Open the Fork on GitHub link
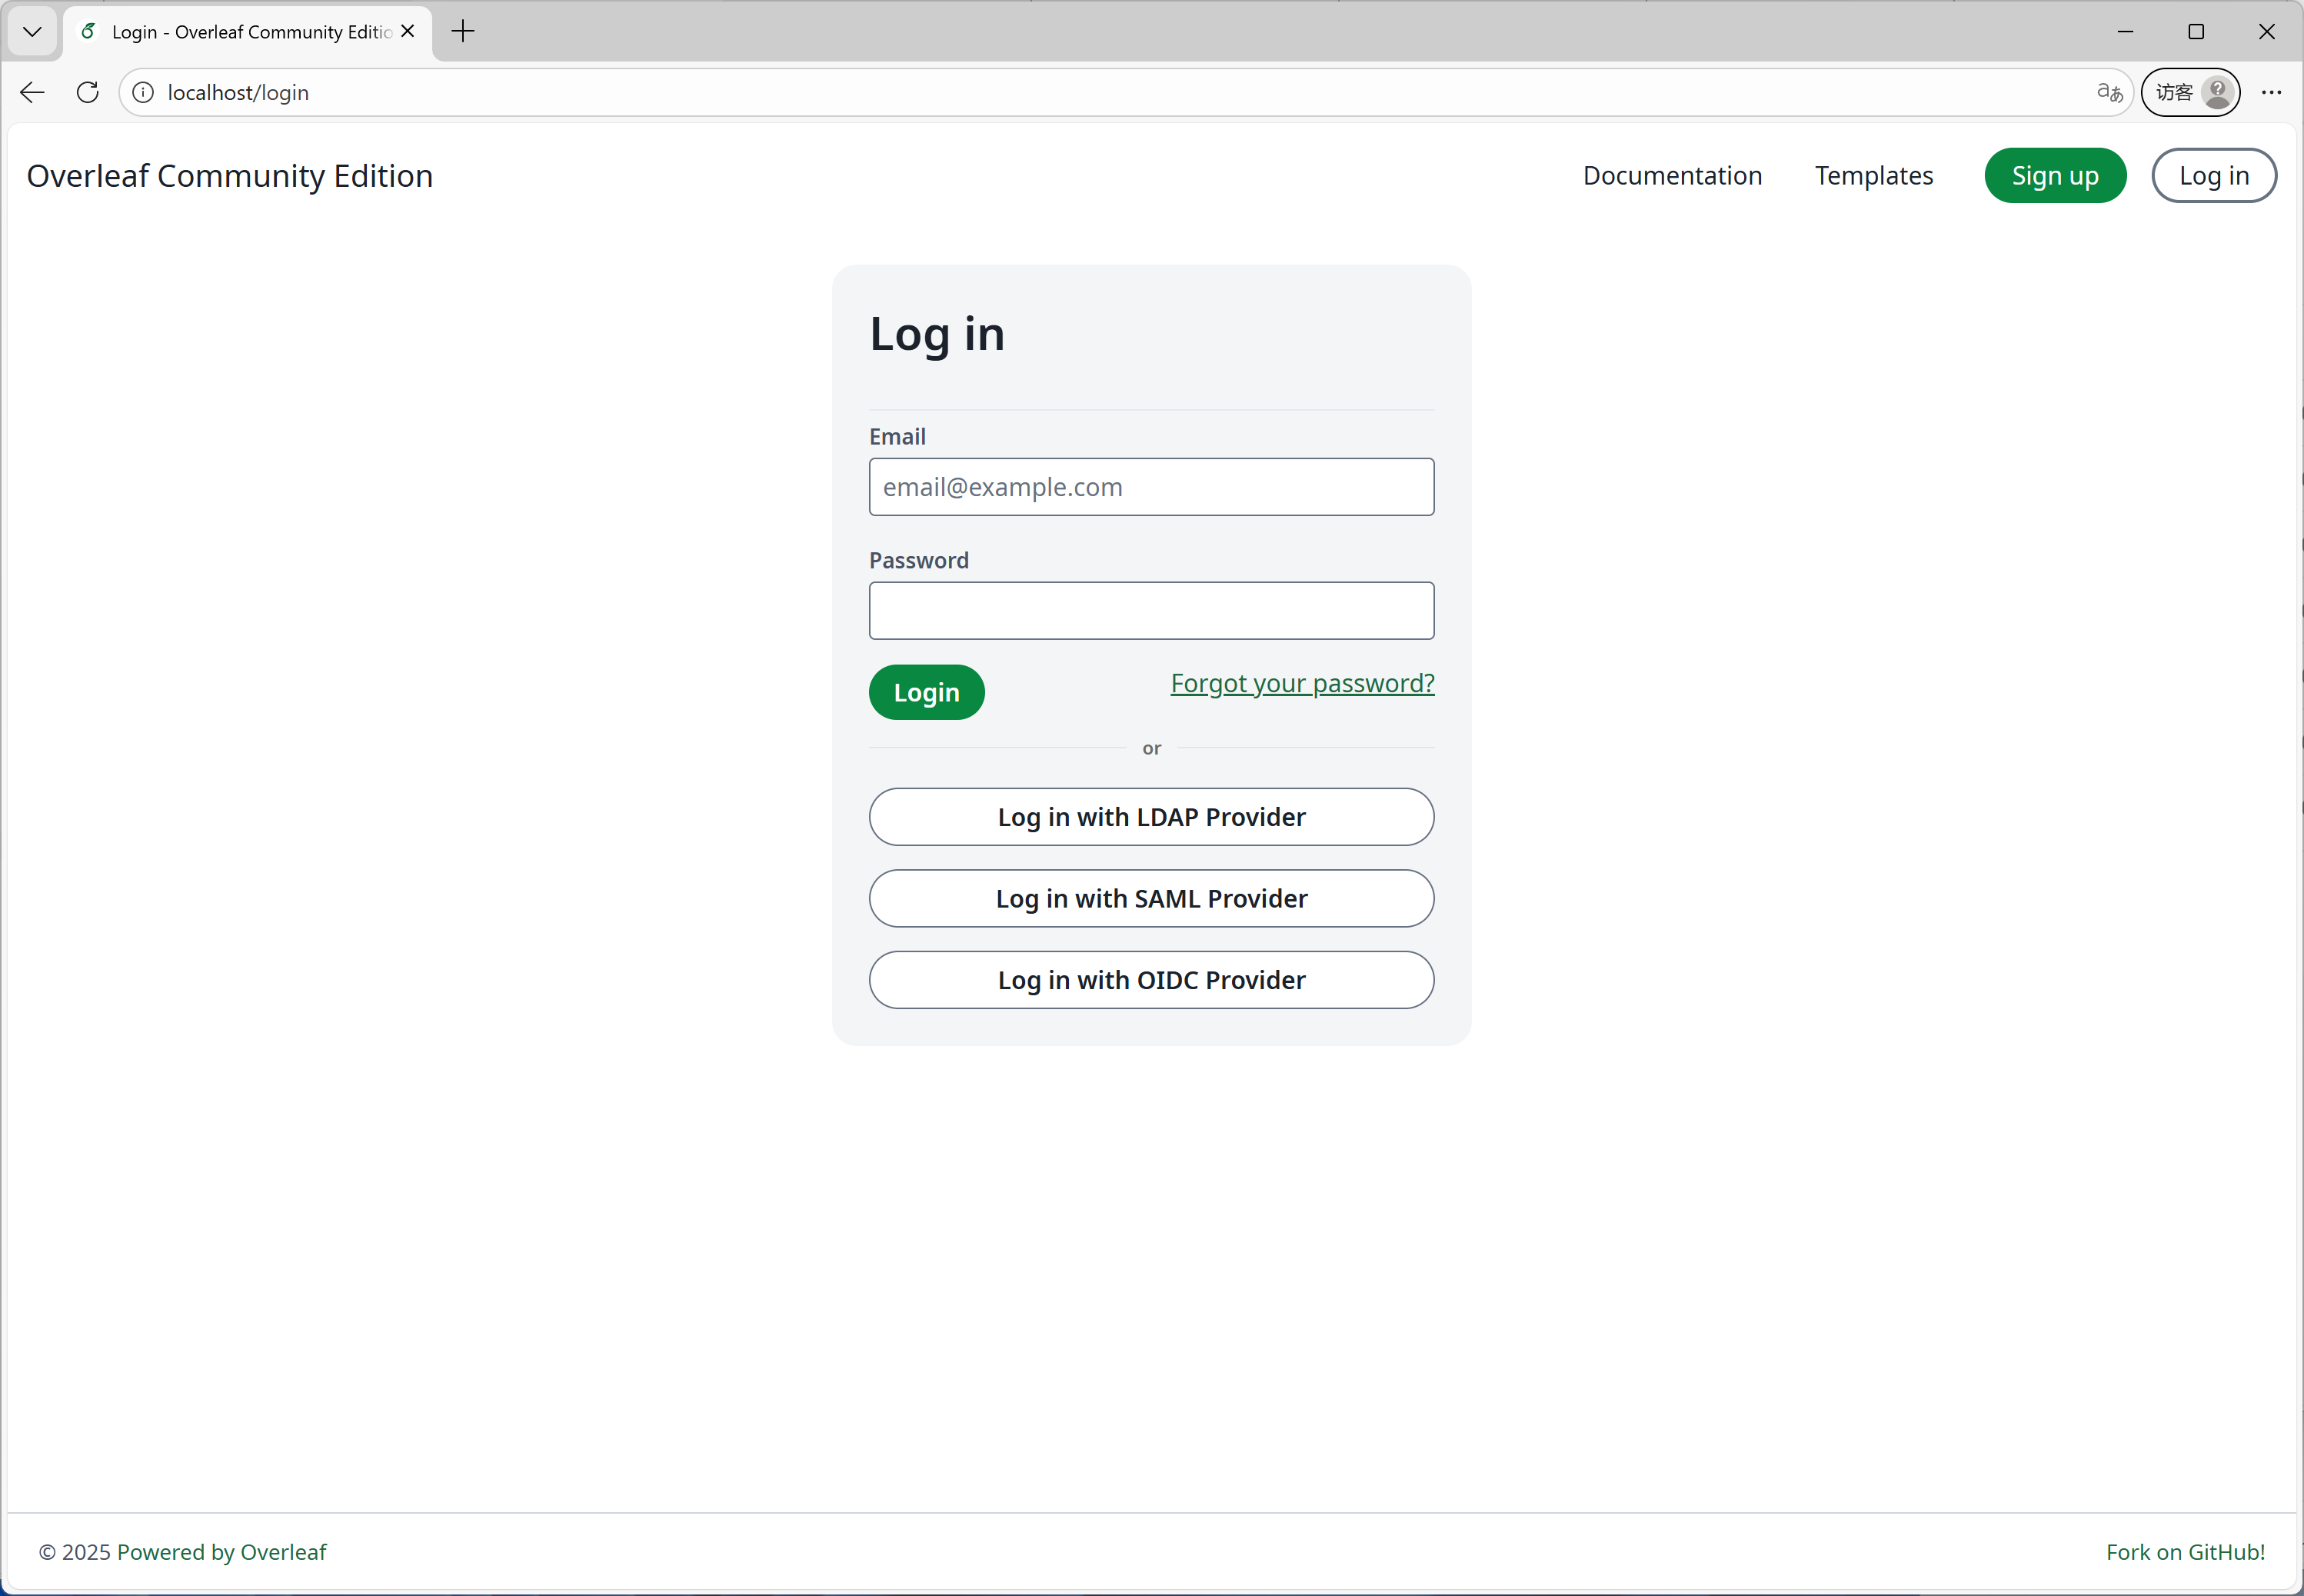 [2184, 1551]
